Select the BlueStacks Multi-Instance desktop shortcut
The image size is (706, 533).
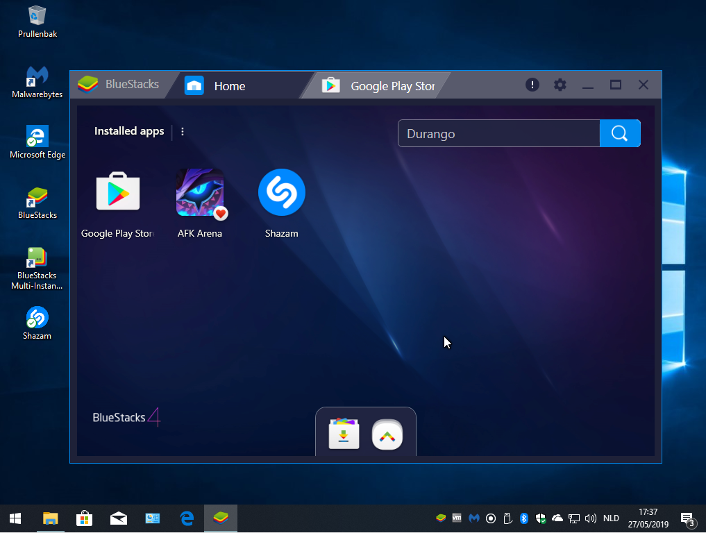coord(37,269)
